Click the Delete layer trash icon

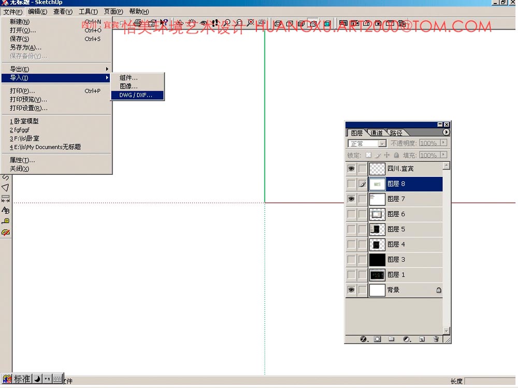[x=436, y=339]
